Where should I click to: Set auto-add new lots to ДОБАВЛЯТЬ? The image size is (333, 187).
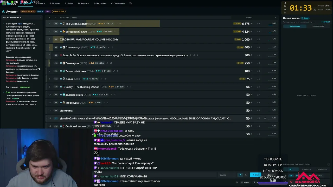pos(306,169)
